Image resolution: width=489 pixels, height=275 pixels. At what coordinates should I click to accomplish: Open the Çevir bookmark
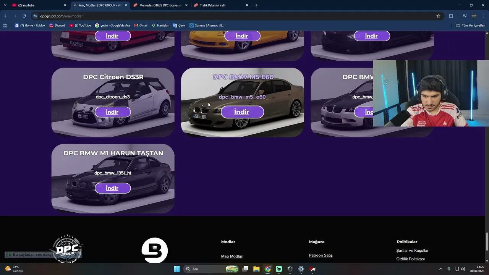click(179, 26)
